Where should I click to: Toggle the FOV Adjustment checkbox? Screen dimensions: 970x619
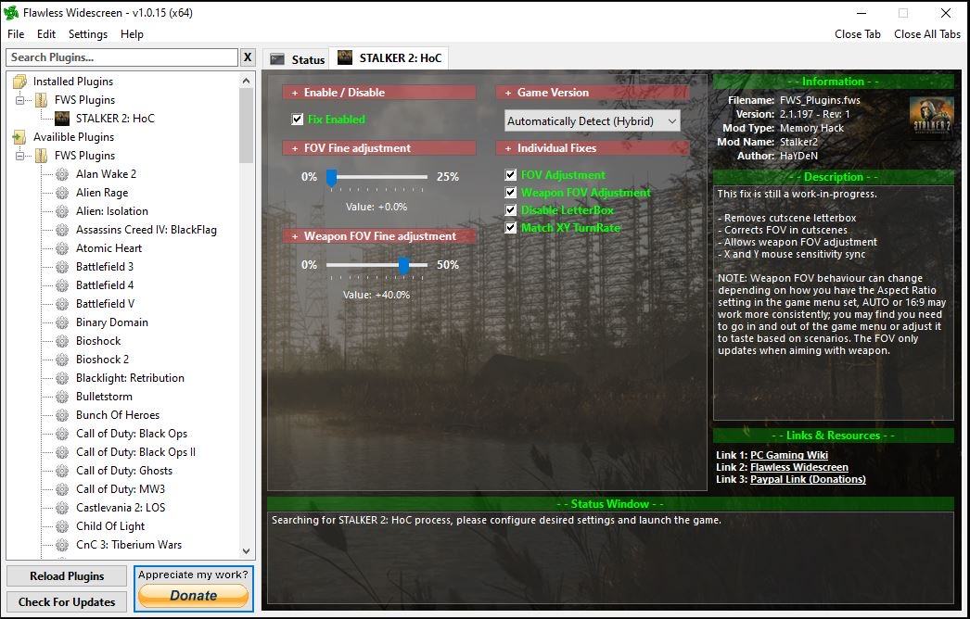510,175
